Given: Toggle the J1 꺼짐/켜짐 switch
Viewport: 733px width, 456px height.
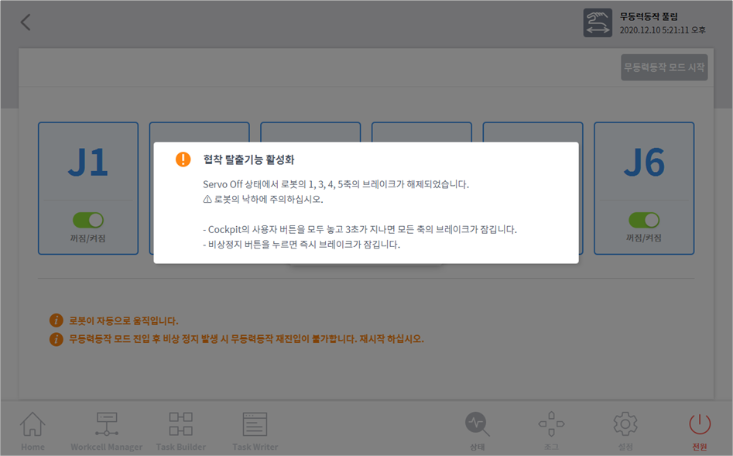Looking at the screenshot, I should [88, 221].
